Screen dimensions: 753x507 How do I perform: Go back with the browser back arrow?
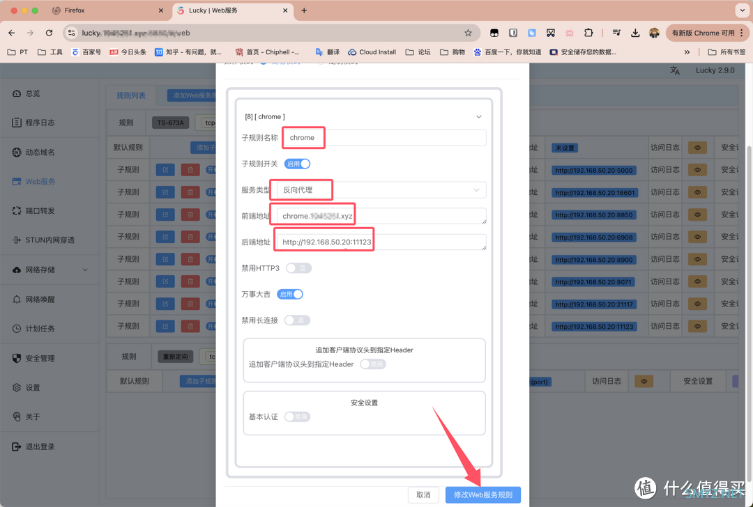coord(12,33)
